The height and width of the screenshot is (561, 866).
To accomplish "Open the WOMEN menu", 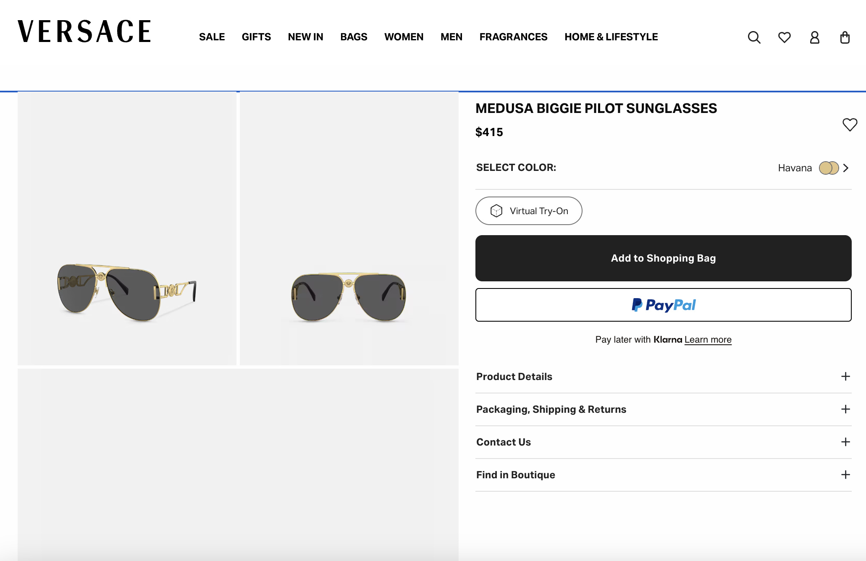I will click(403, 37).
